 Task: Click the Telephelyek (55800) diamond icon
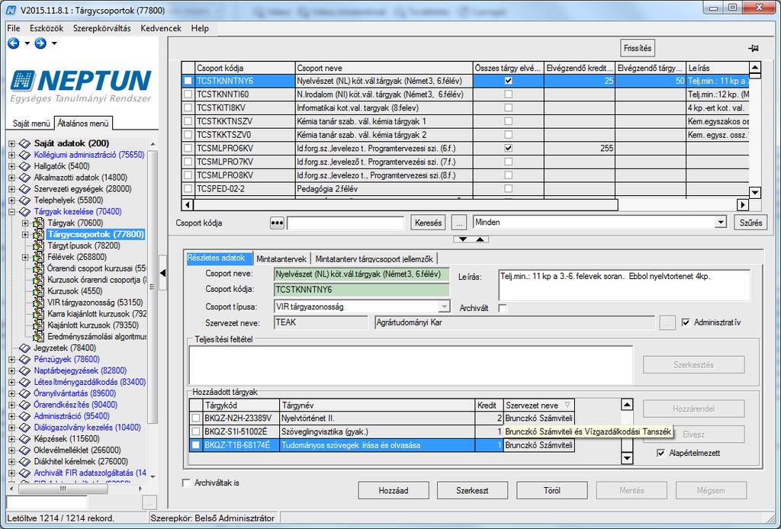25,200
